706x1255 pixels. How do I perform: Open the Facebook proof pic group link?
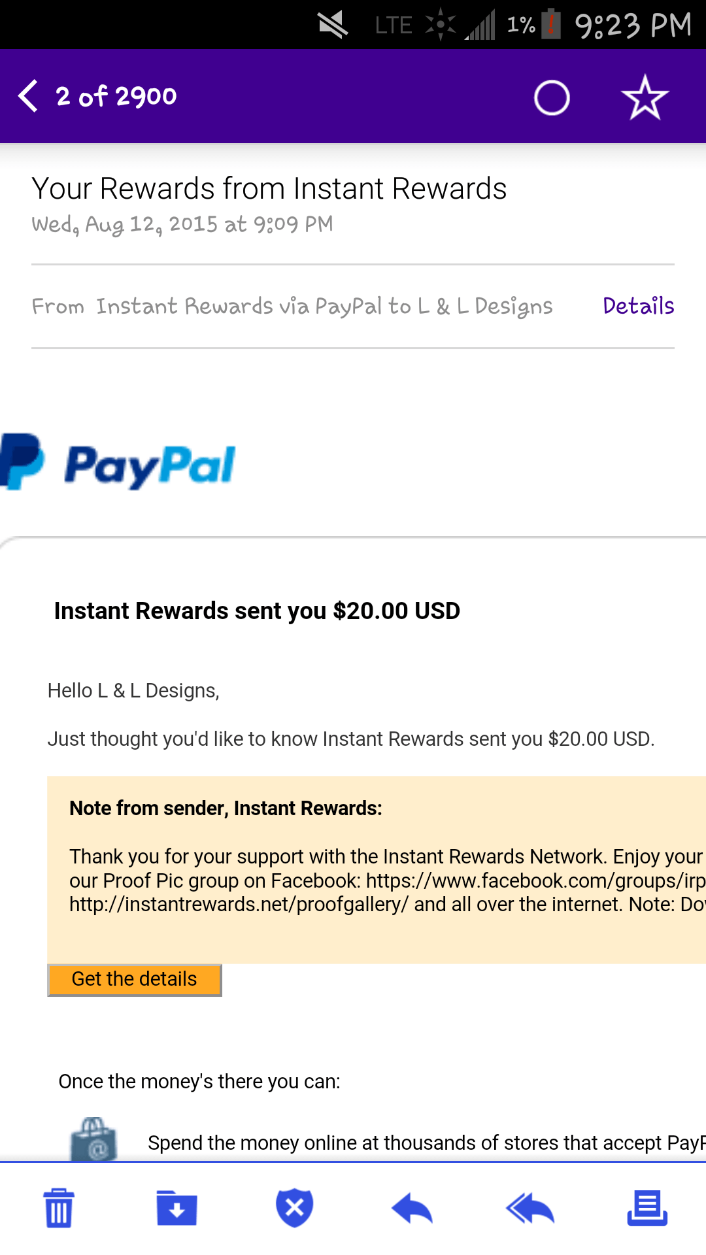[x=535, y=880]
